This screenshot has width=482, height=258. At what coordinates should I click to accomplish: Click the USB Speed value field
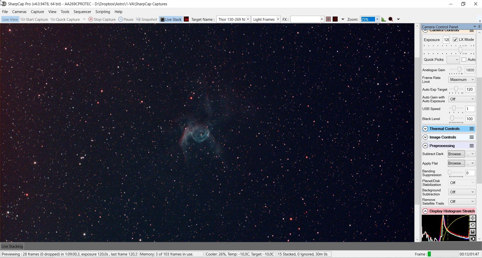pos(470,109)
